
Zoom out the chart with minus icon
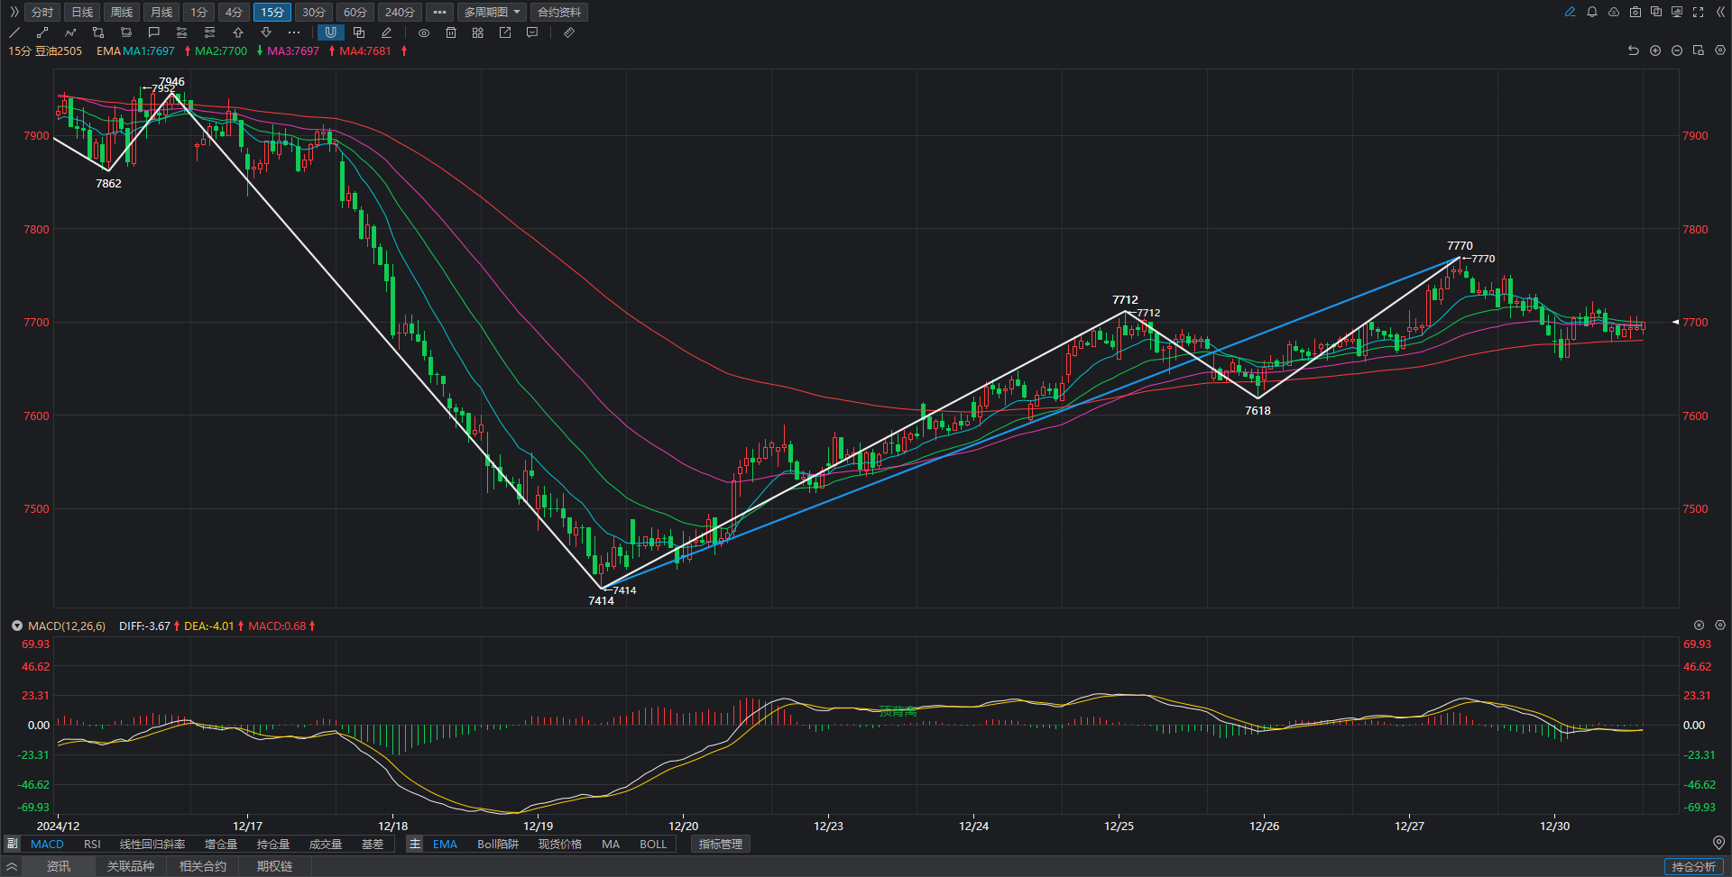click(1677, 50)
